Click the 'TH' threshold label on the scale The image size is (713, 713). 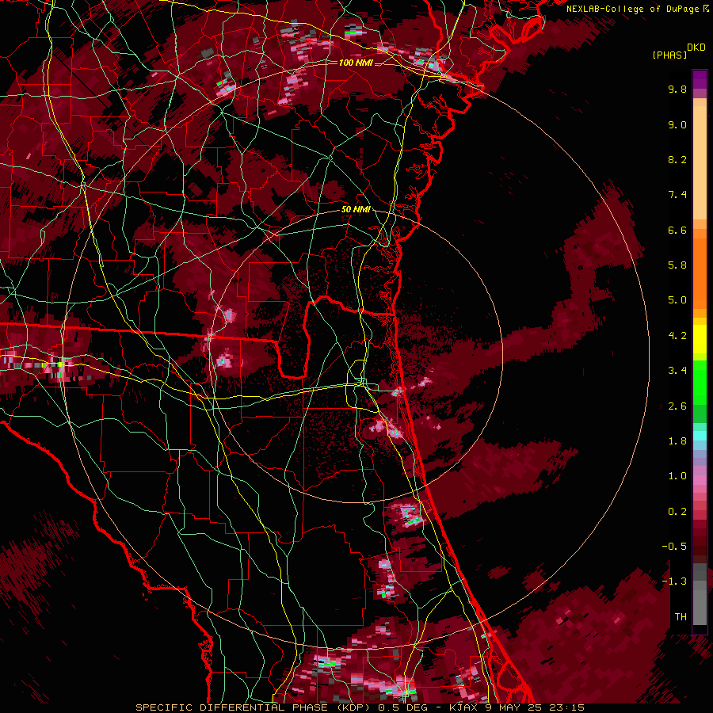pos(681,617)
